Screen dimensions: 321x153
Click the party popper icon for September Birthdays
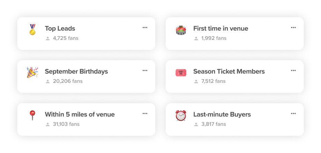tap(32, 73)
